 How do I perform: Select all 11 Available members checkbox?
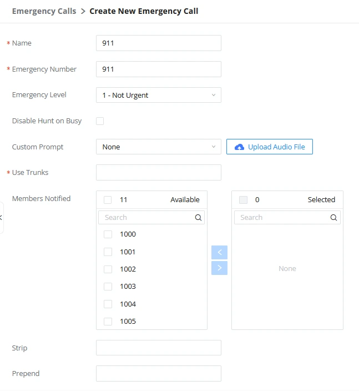pos(108,200)
